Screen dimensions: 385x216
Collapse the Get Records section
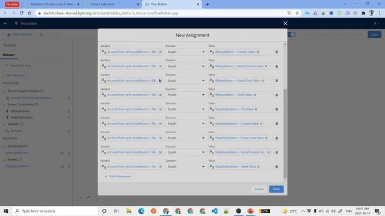(x=4, y=146)
